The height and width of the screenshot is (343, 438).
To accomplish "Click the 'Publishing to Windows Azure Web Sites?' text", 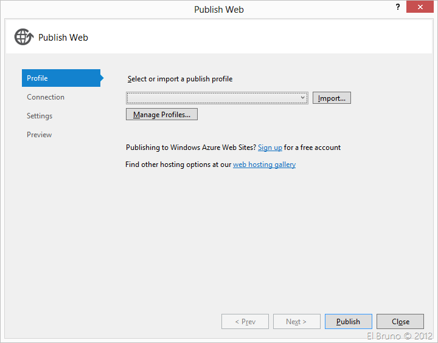I will coord(190,148).
